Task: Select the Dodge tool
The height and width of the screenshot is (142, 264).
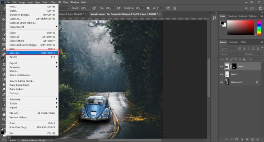Action: 4,89
